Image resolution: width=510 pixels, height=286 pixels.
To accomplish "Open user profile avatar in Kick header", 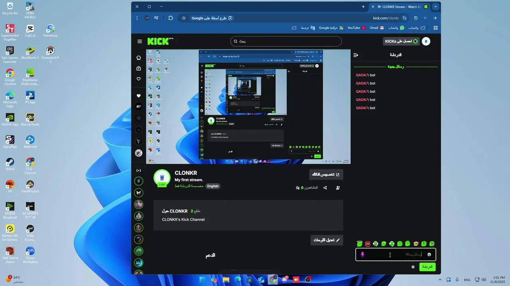I will click(x=426, y=41).
